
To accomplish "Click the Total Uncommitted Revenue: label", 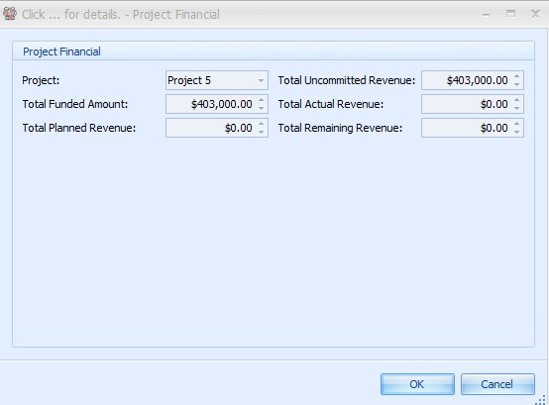I will tap(347, 80).
